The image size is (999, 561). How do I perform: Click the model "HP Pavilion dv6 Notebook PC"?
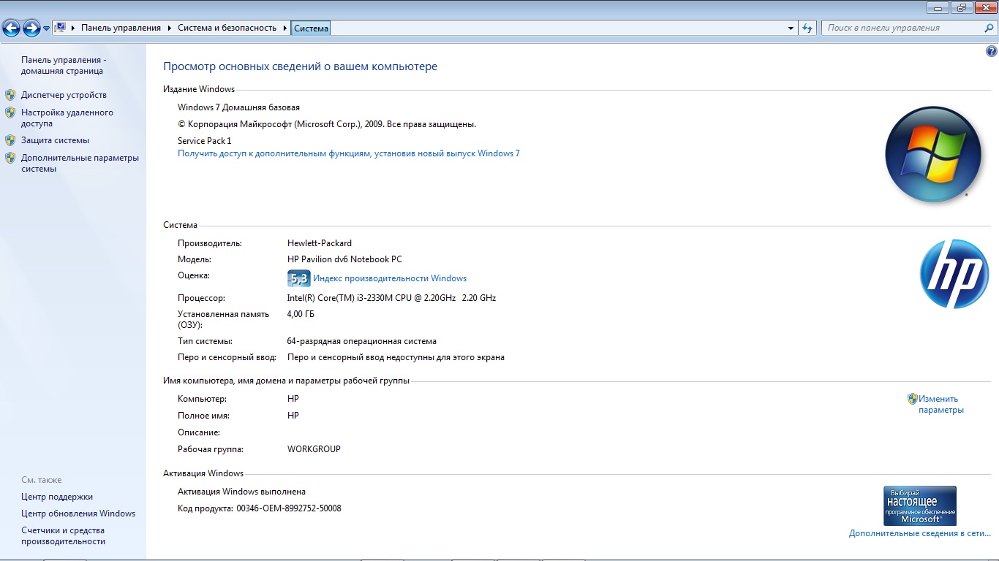[344, 259]
